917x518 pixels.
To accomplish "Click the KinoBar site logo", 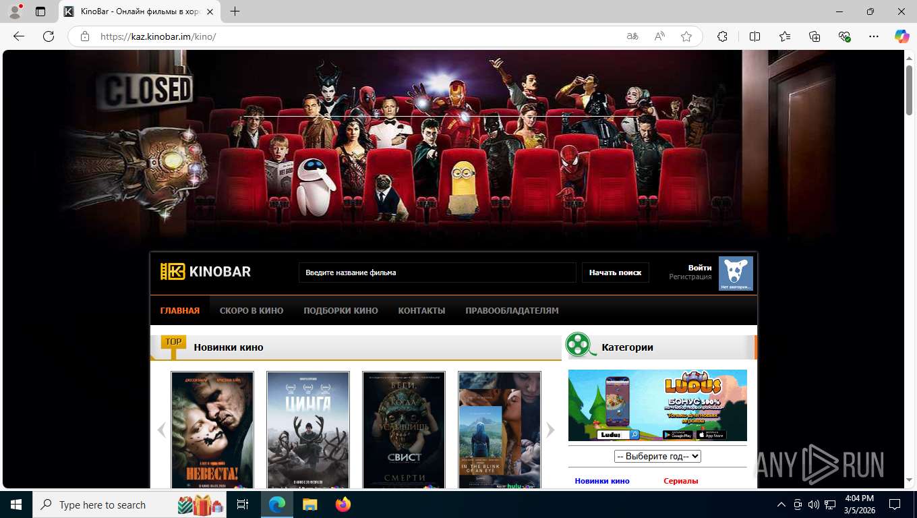I will click(x=206, y=271).
